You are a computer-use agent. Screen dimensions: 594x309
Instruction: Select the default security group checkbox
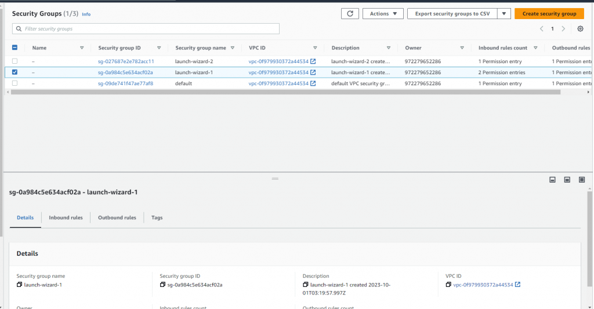[x=15, y=83]
